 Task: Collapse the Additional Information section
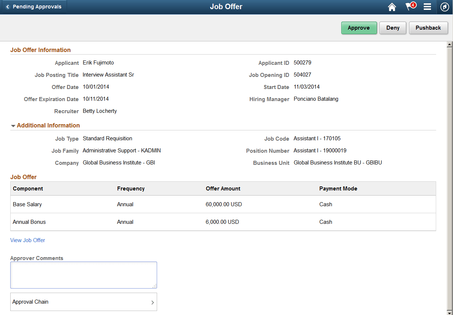click(x=13, y=125)
